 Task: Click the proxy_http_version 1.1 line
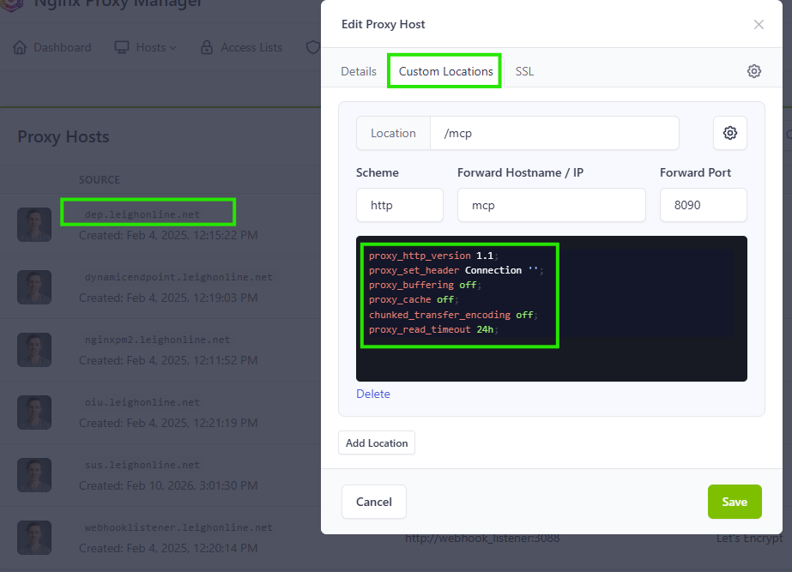[x=433, y=256]
